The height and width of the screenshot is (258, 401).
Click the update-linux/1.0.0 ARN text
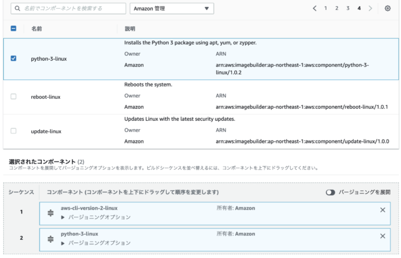tap(302, 142)
